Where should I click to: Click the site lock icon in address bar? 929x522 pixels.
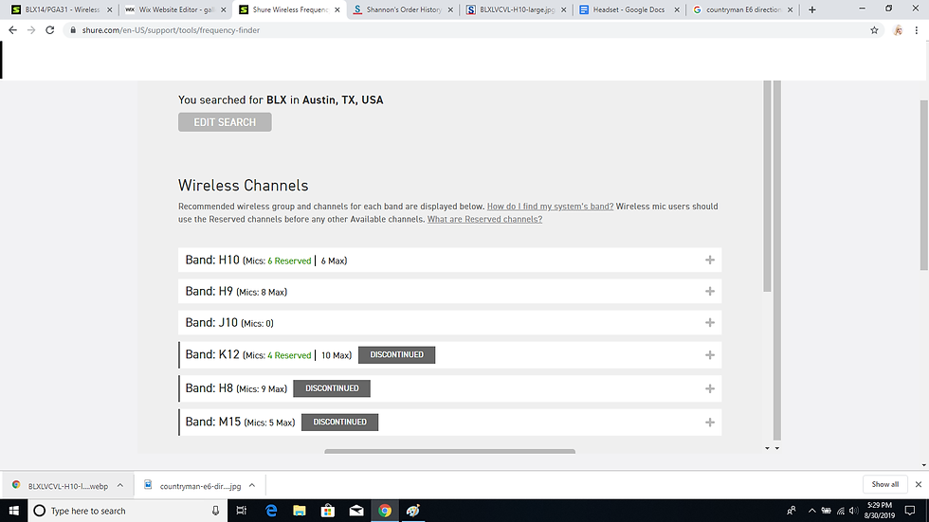click(73, 30)
